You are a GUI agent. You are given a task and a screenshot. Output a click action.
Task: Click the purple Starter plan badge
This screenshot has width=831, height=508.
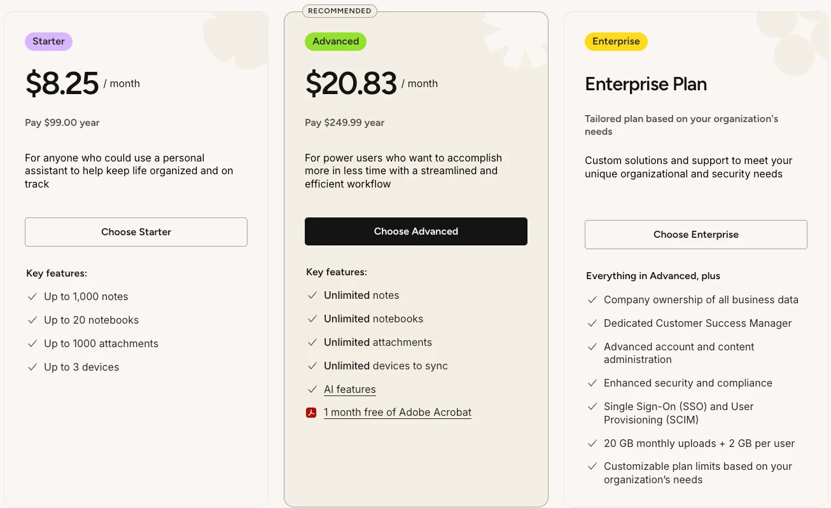tap(48, 41)
